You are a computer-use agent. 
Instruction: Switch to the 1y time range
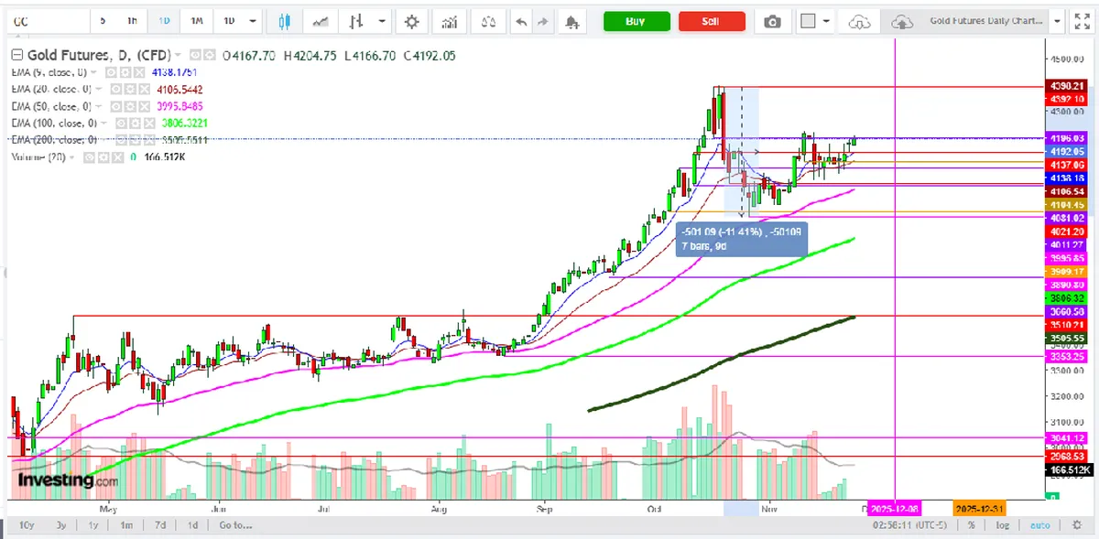tap(92, 525)
